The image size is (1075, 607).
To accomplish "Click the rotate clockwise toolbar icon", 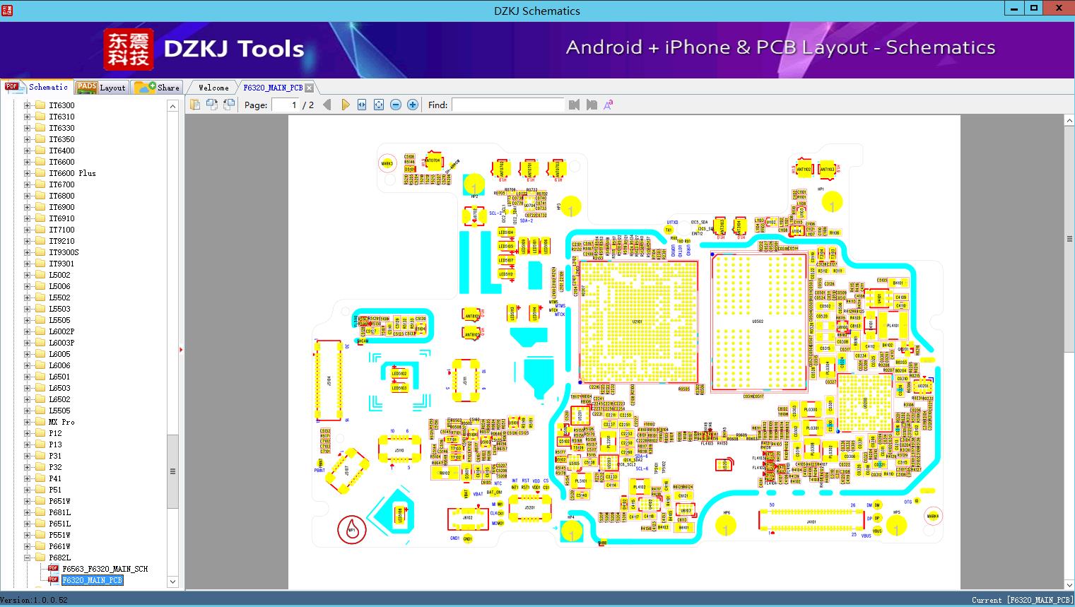I will pos(229,105).
